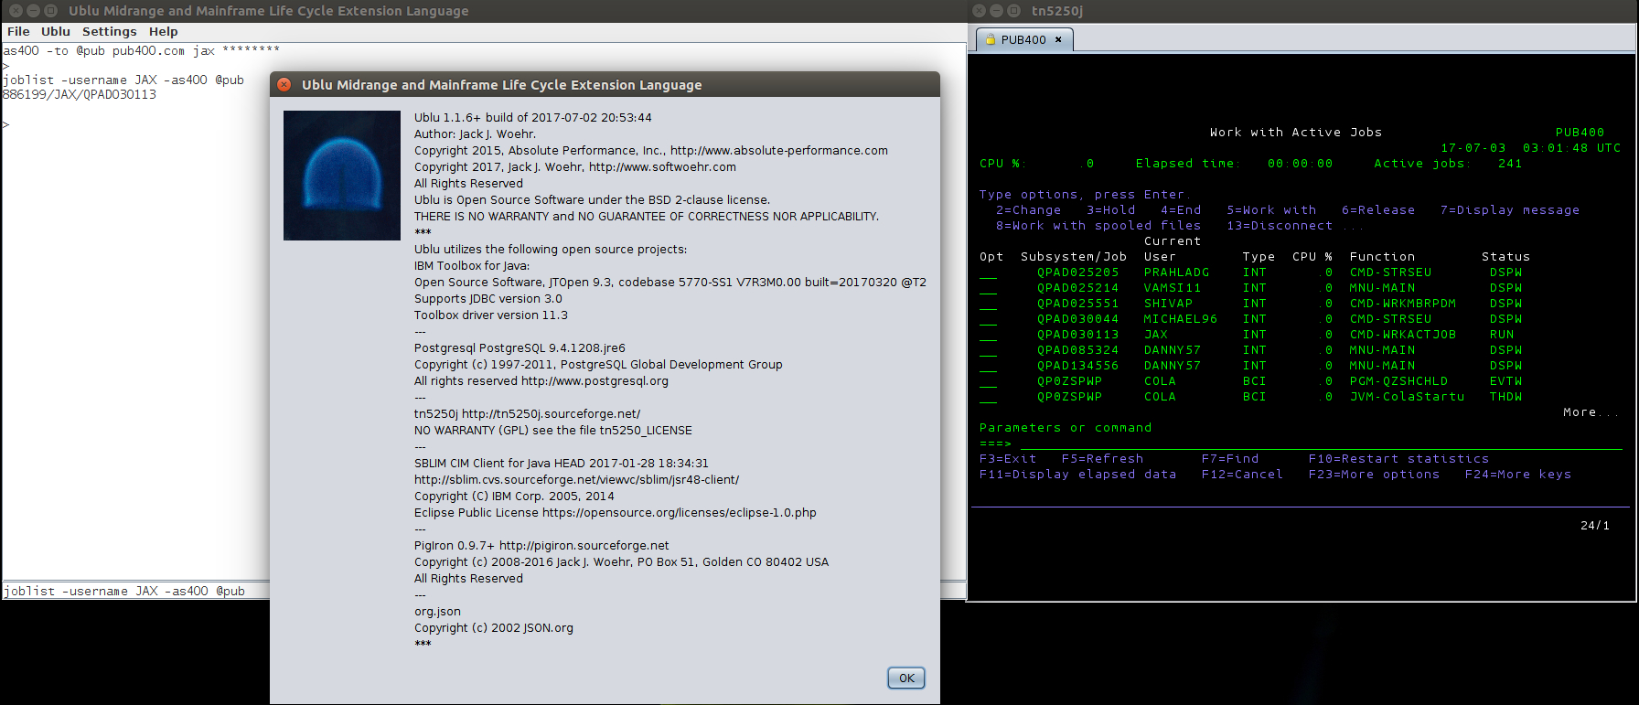Click the QPAD025551 job name
Image resolution: width=1639 pixels, height=705 pixels.
point(1077,304)
